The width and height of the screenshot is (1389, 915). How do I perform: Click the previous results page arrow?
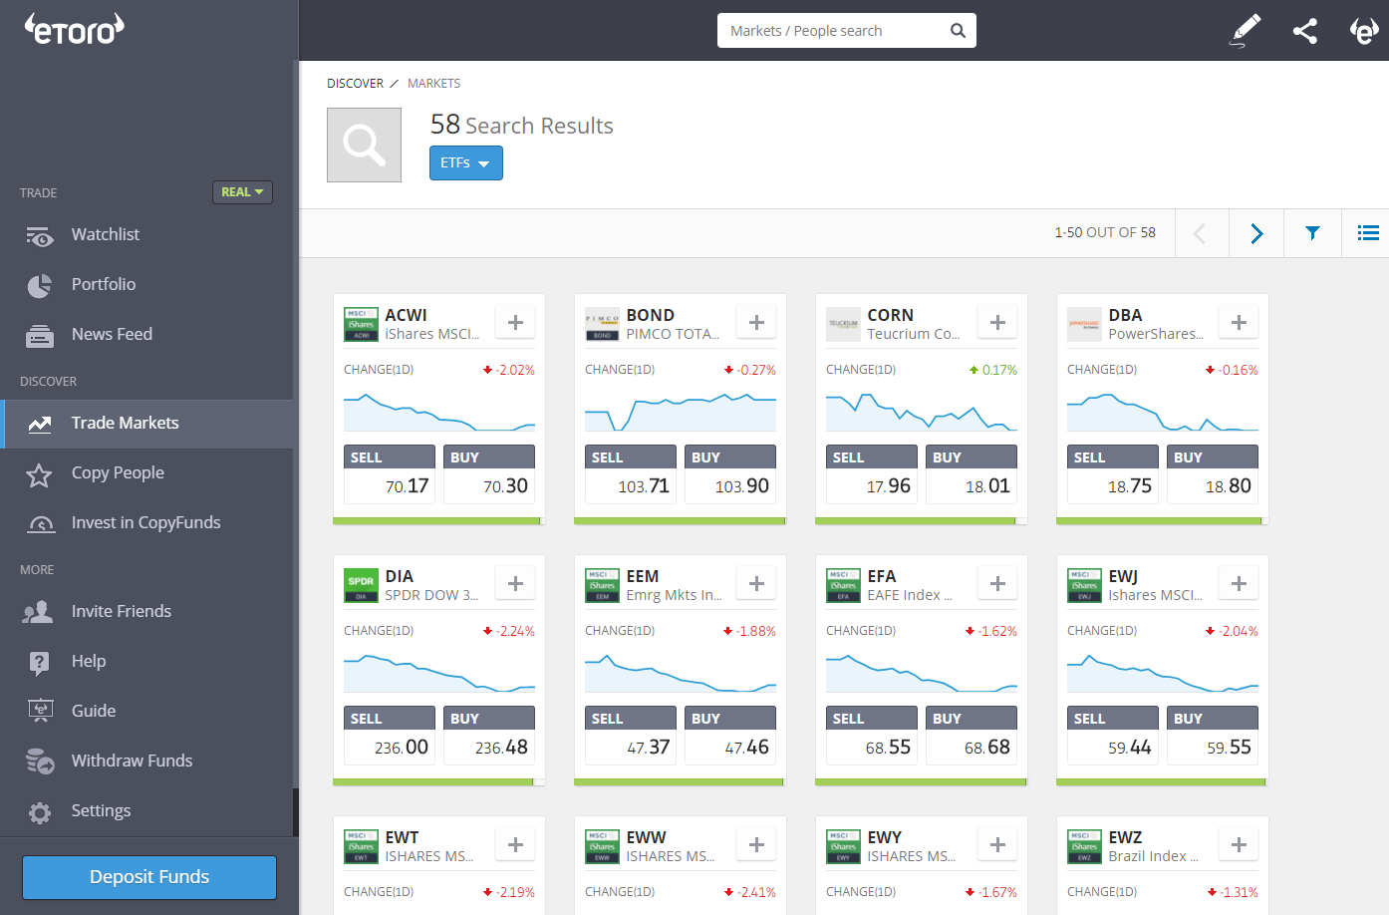pos(1200,233)
